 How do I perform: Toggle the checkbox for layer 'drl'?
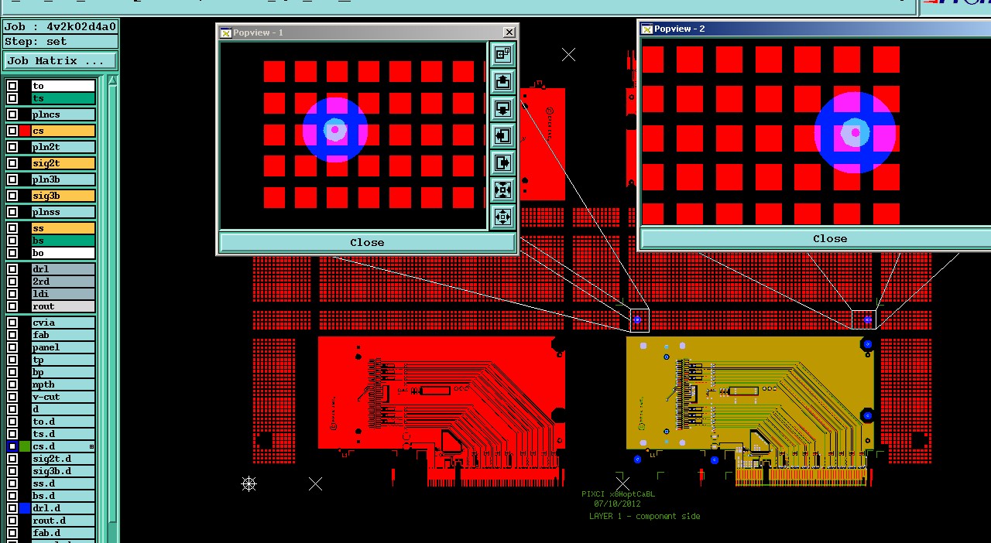click(x=12, y=269)
